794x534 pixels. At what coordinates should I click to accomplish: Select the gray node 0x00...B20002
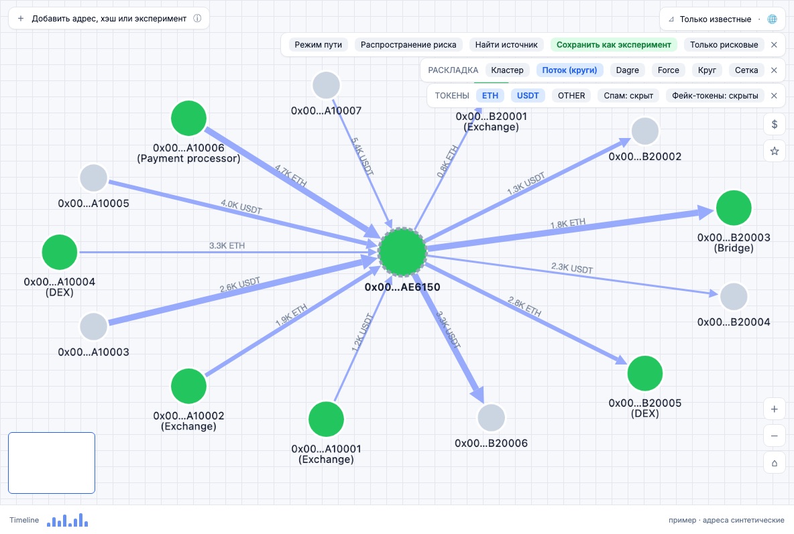(644, 131)
